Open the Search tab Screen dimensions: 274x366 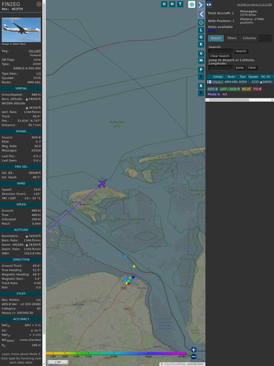click(216, 38)
